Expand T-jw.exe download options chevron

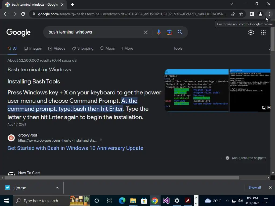pos(57,188)
